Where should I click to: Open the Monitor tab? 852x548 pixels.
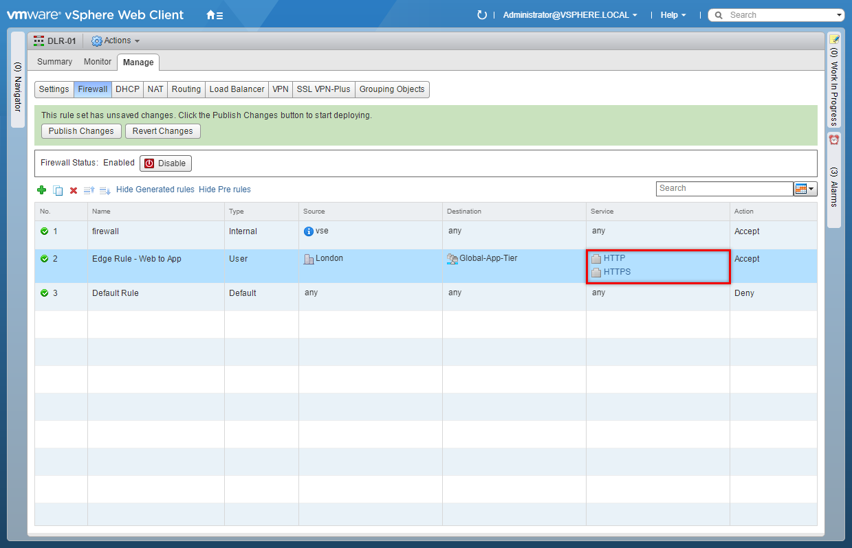pos(98,62)
